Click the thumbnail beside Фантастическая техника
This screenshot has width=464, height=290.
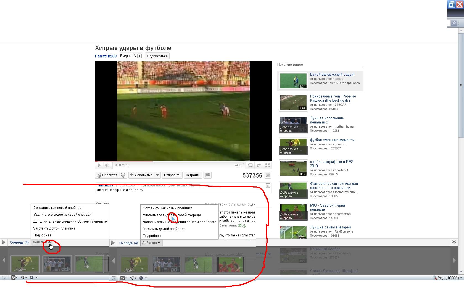(x=293, y=190)
